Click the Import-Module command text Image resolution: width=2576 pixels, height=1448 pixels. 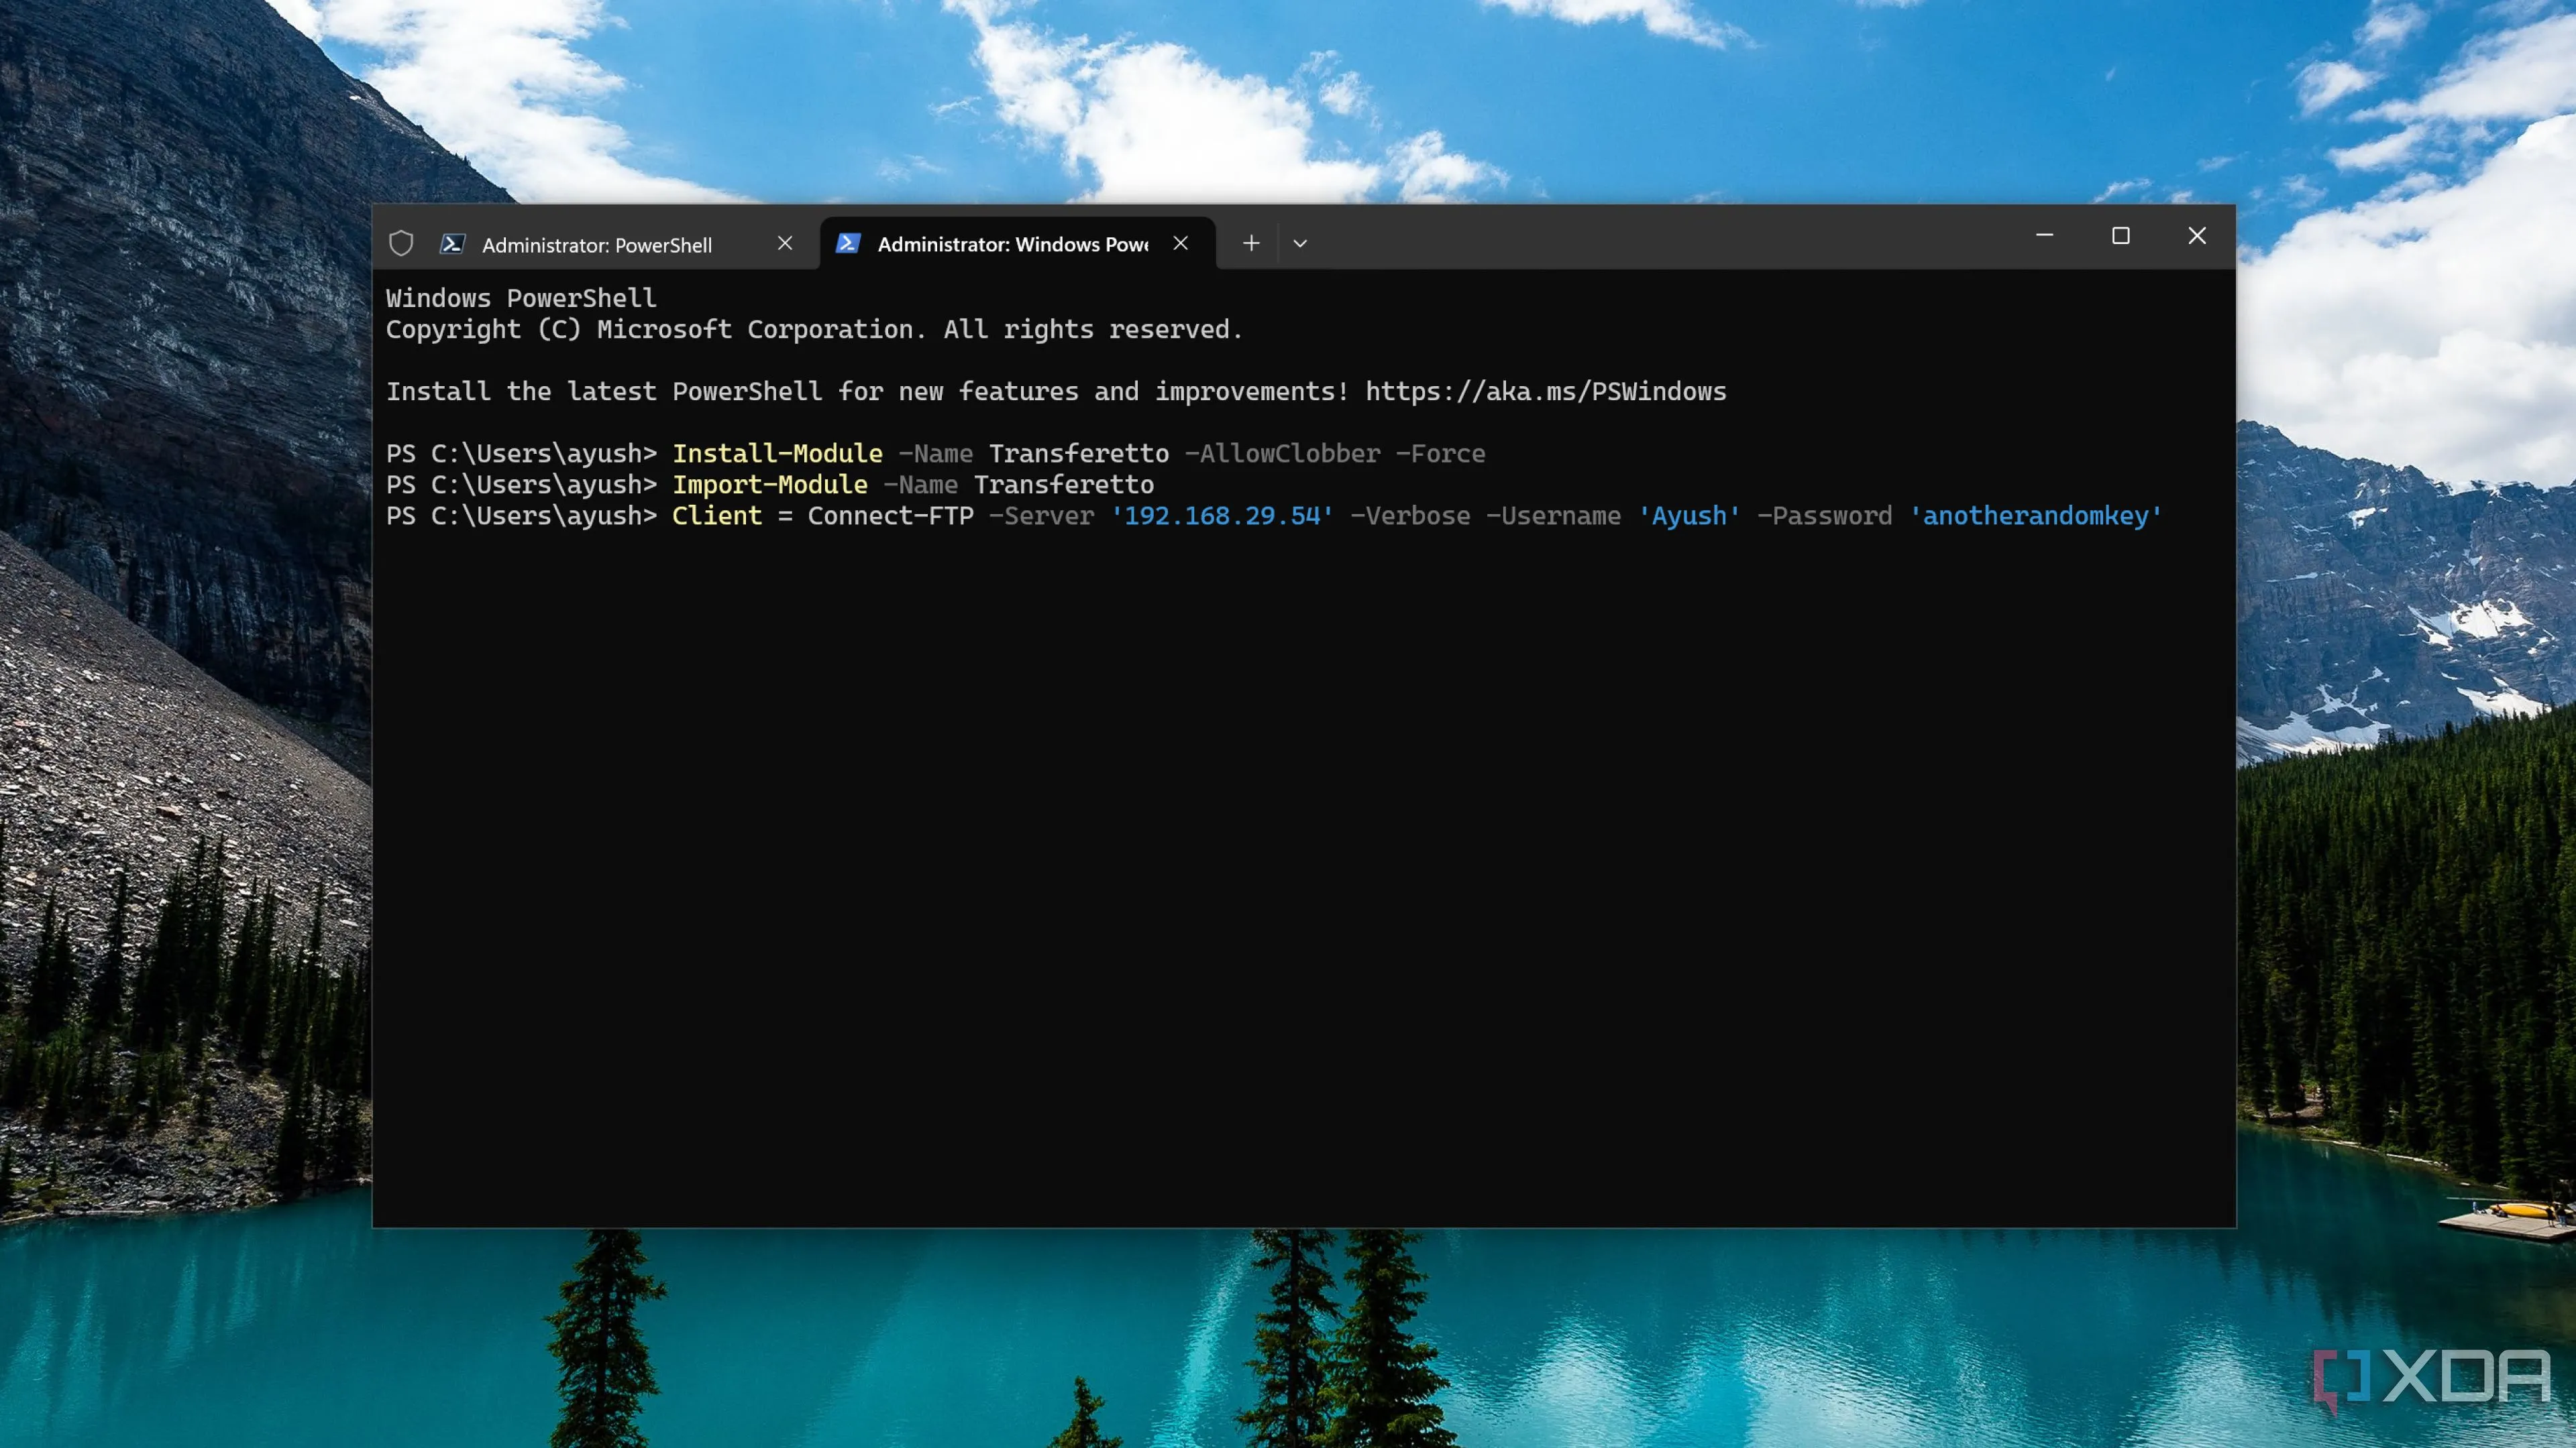770,485
